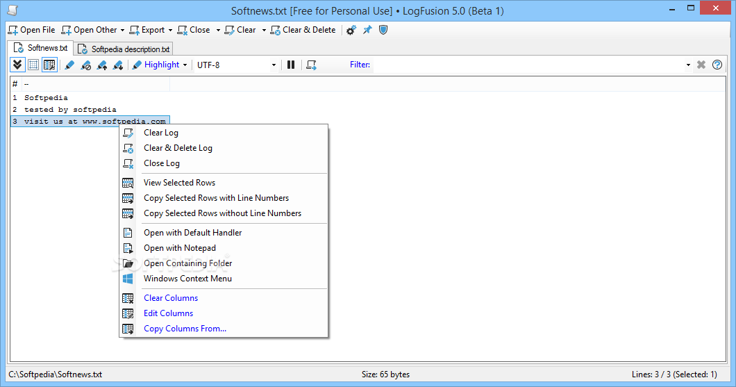This screenshot has height=387, width=736.
Task: Click the highlighter pen icon
Action: [69, 65]
